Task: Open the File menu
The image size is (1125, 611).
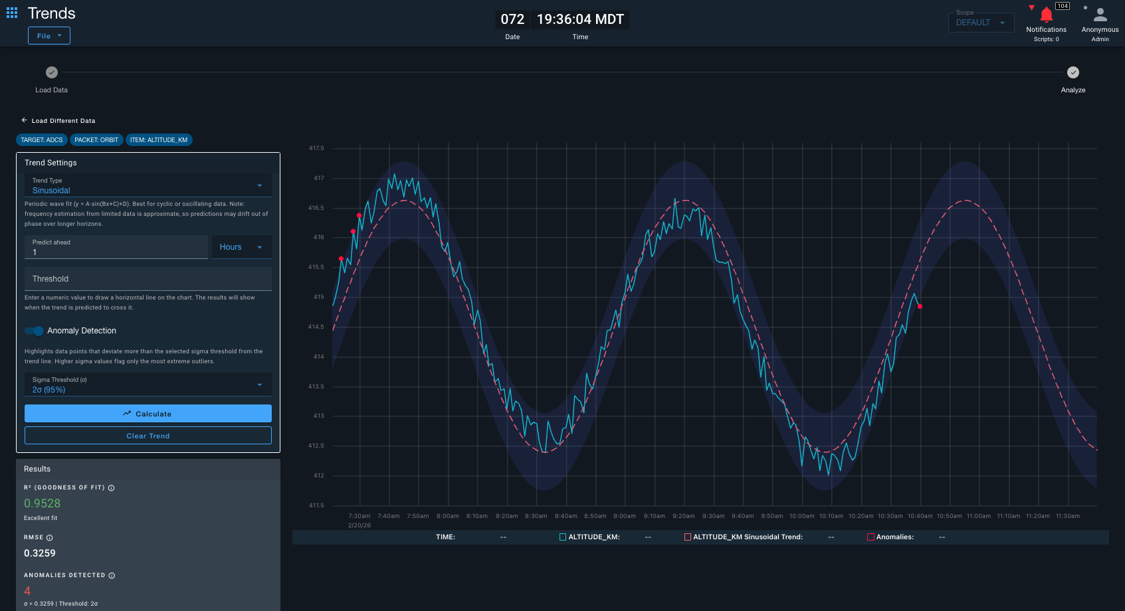Action: click(49, 36)
